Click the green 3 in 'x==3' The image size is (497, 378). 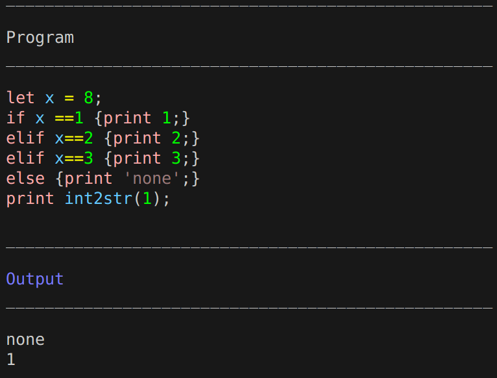point(88,158)
